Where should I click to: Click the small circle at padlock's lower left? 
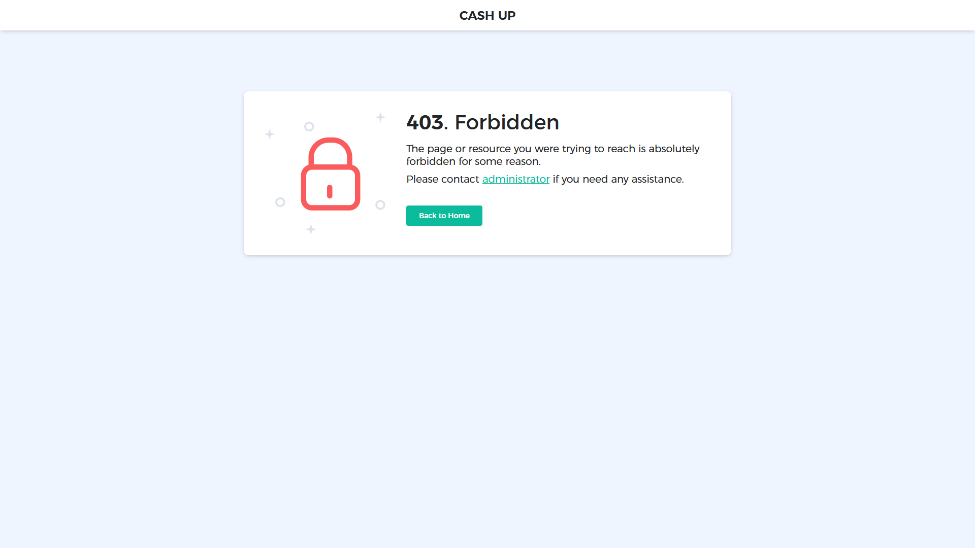pyautogui.click(x=280, y=202)
